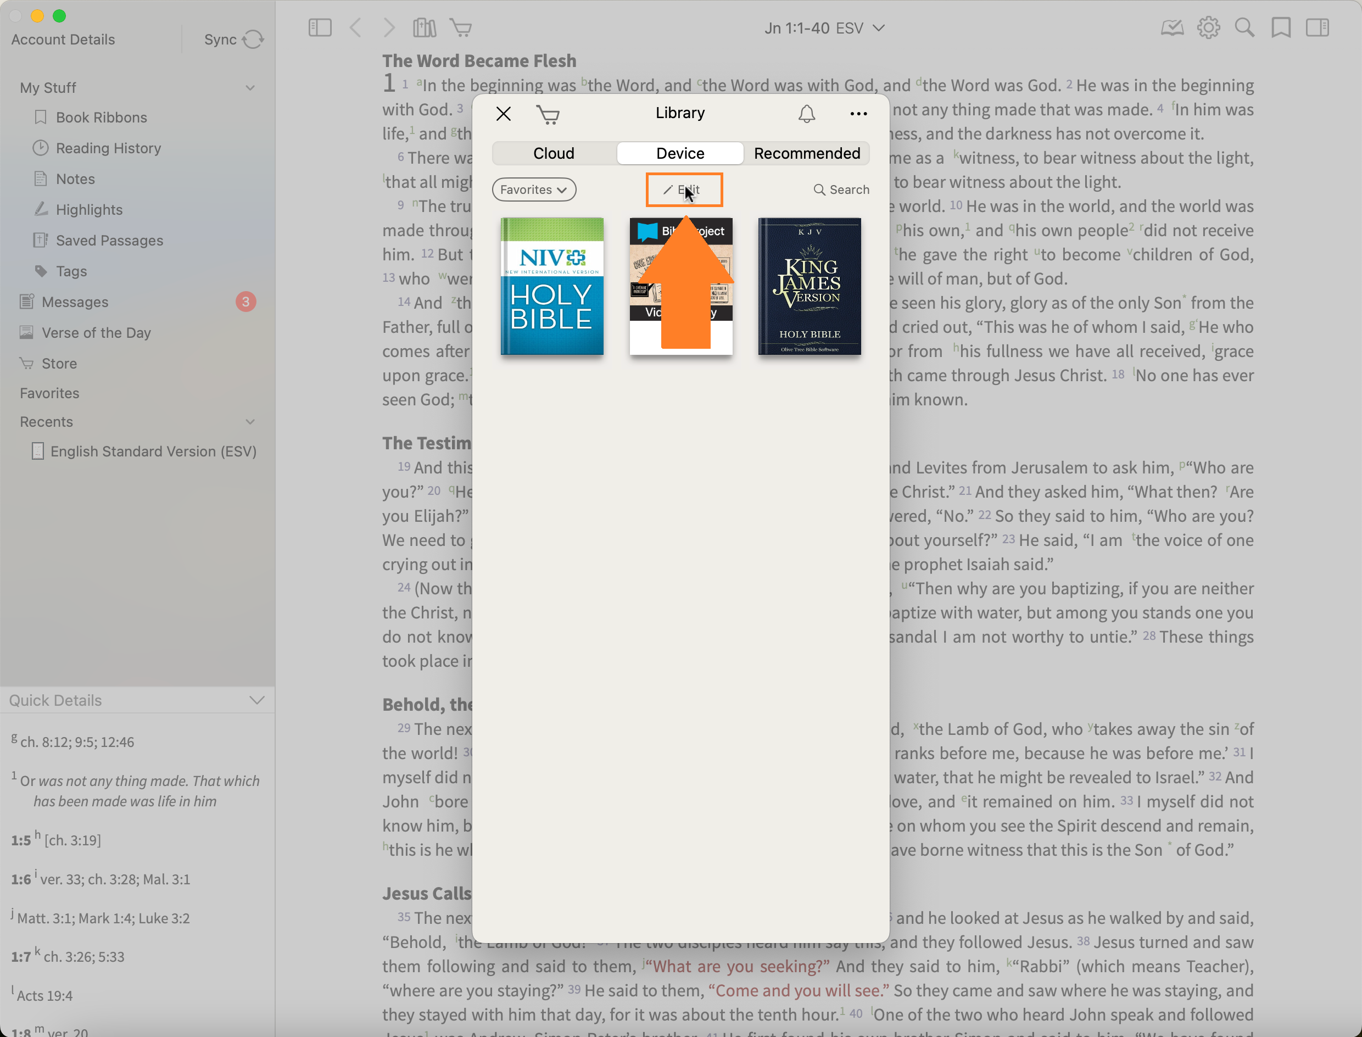Image resolution: width=1362 pixels, height=1037 pixels.
Task: Toggle the right split window icon
Action: (x=1317, y=28)
